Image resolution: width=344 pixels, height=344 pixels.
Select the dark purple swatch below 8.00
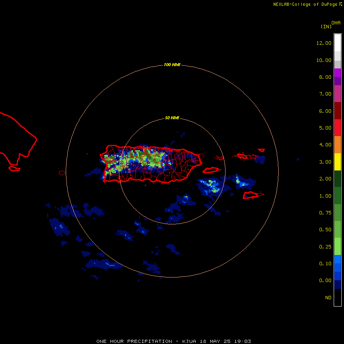[338, 81]
